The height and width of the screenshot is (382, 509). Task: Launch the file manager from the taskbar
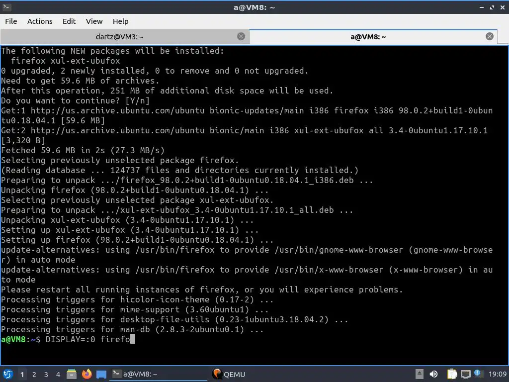72,374
